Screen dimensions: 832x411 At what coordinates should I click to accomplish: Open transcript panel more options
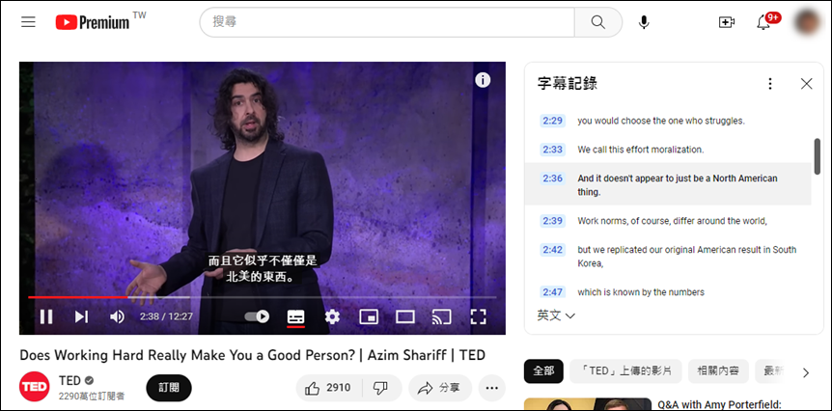[x=770, y=84]
